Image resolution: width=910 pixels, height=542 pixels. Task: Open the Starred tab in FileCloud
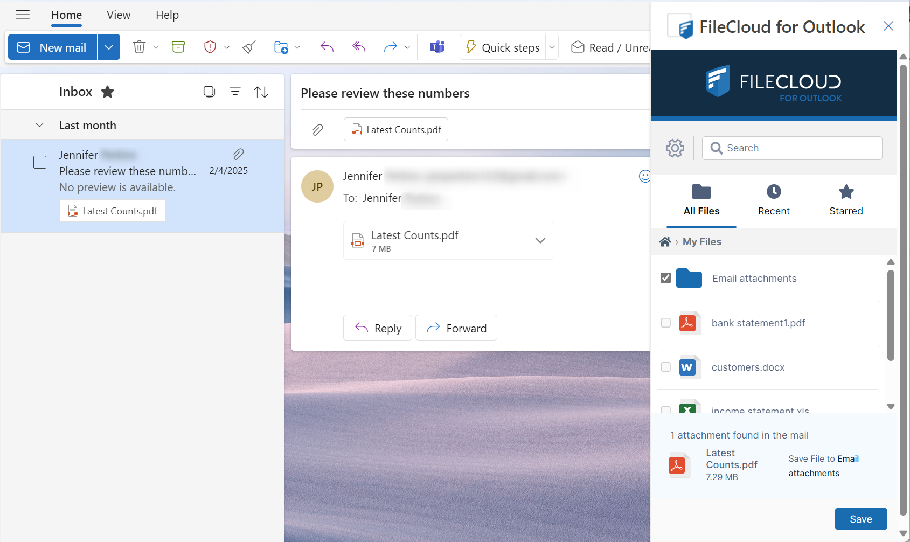coord(846,200)
